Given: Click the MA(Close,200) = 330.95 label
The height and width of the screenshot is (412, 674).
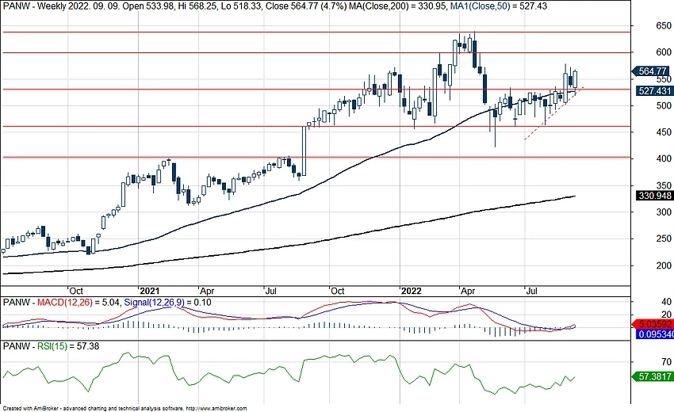Looking at the screenshot, I should tap(397, 6).
